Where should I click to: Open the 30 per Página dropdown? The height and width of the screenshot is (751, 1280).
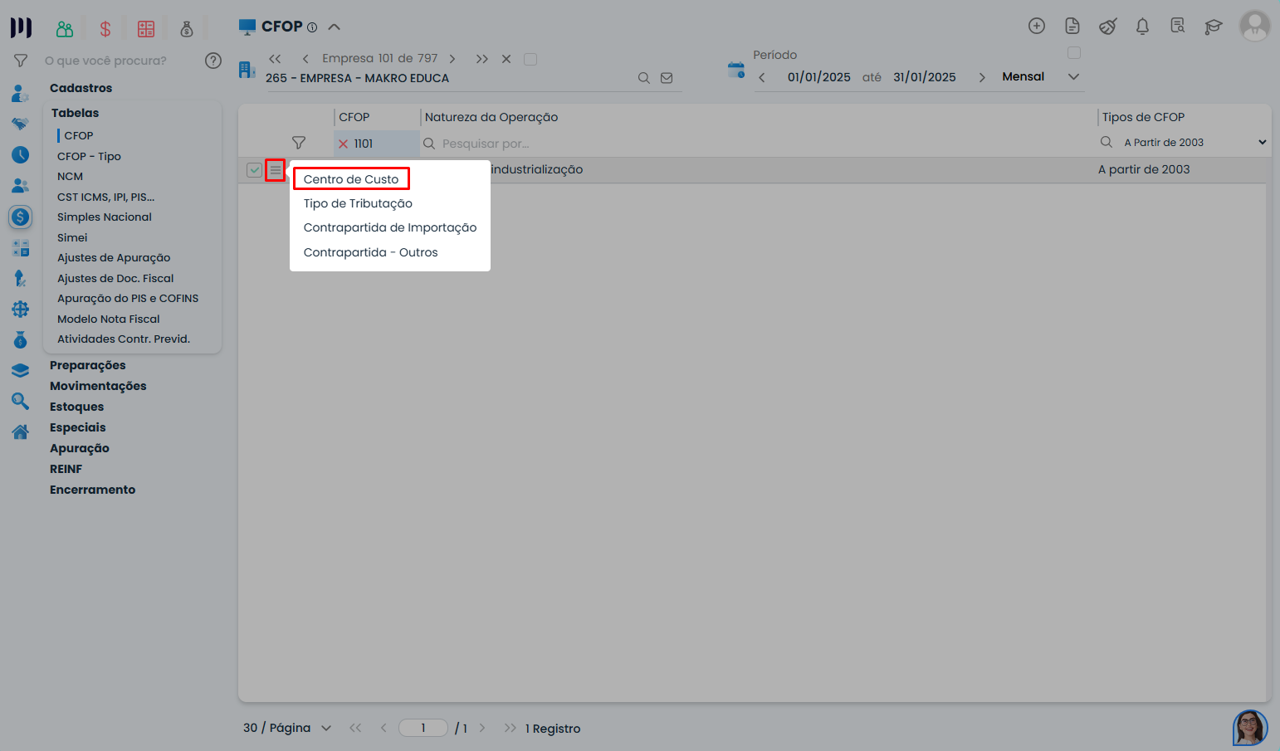[x=326, y=728]
